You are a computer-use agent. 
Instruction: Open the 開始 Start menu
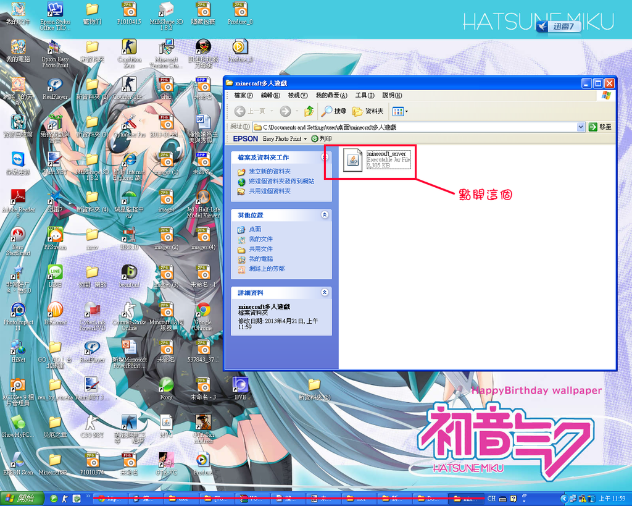coord(22,499)
